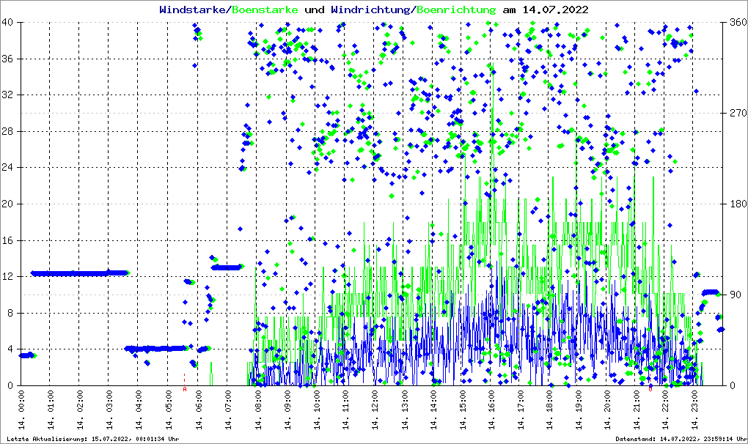748x444 pixels.
Task: Click the blue "Windrichtung" title word
Action: (372, 10)
